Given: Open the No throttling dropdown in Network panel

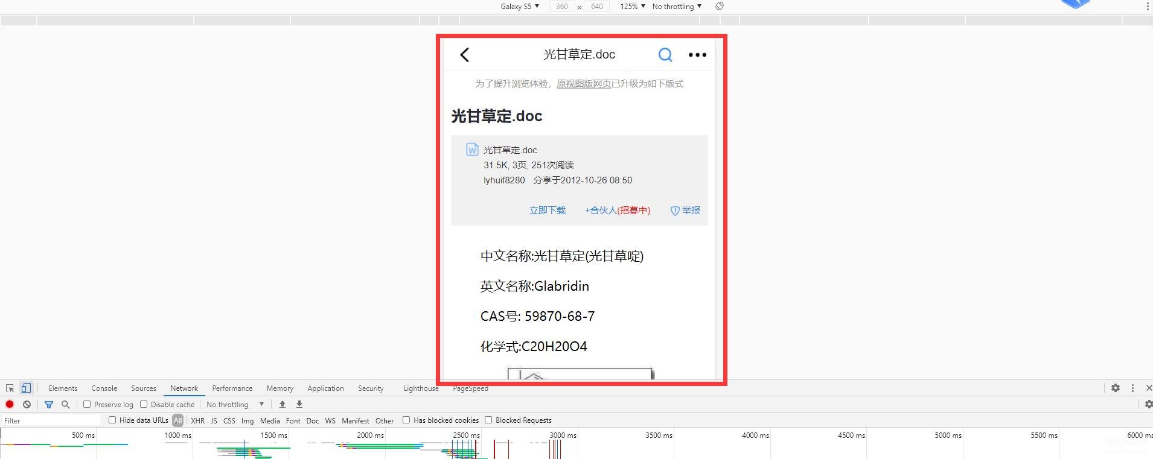Looking at the screenshot, I should pos(235,404).
